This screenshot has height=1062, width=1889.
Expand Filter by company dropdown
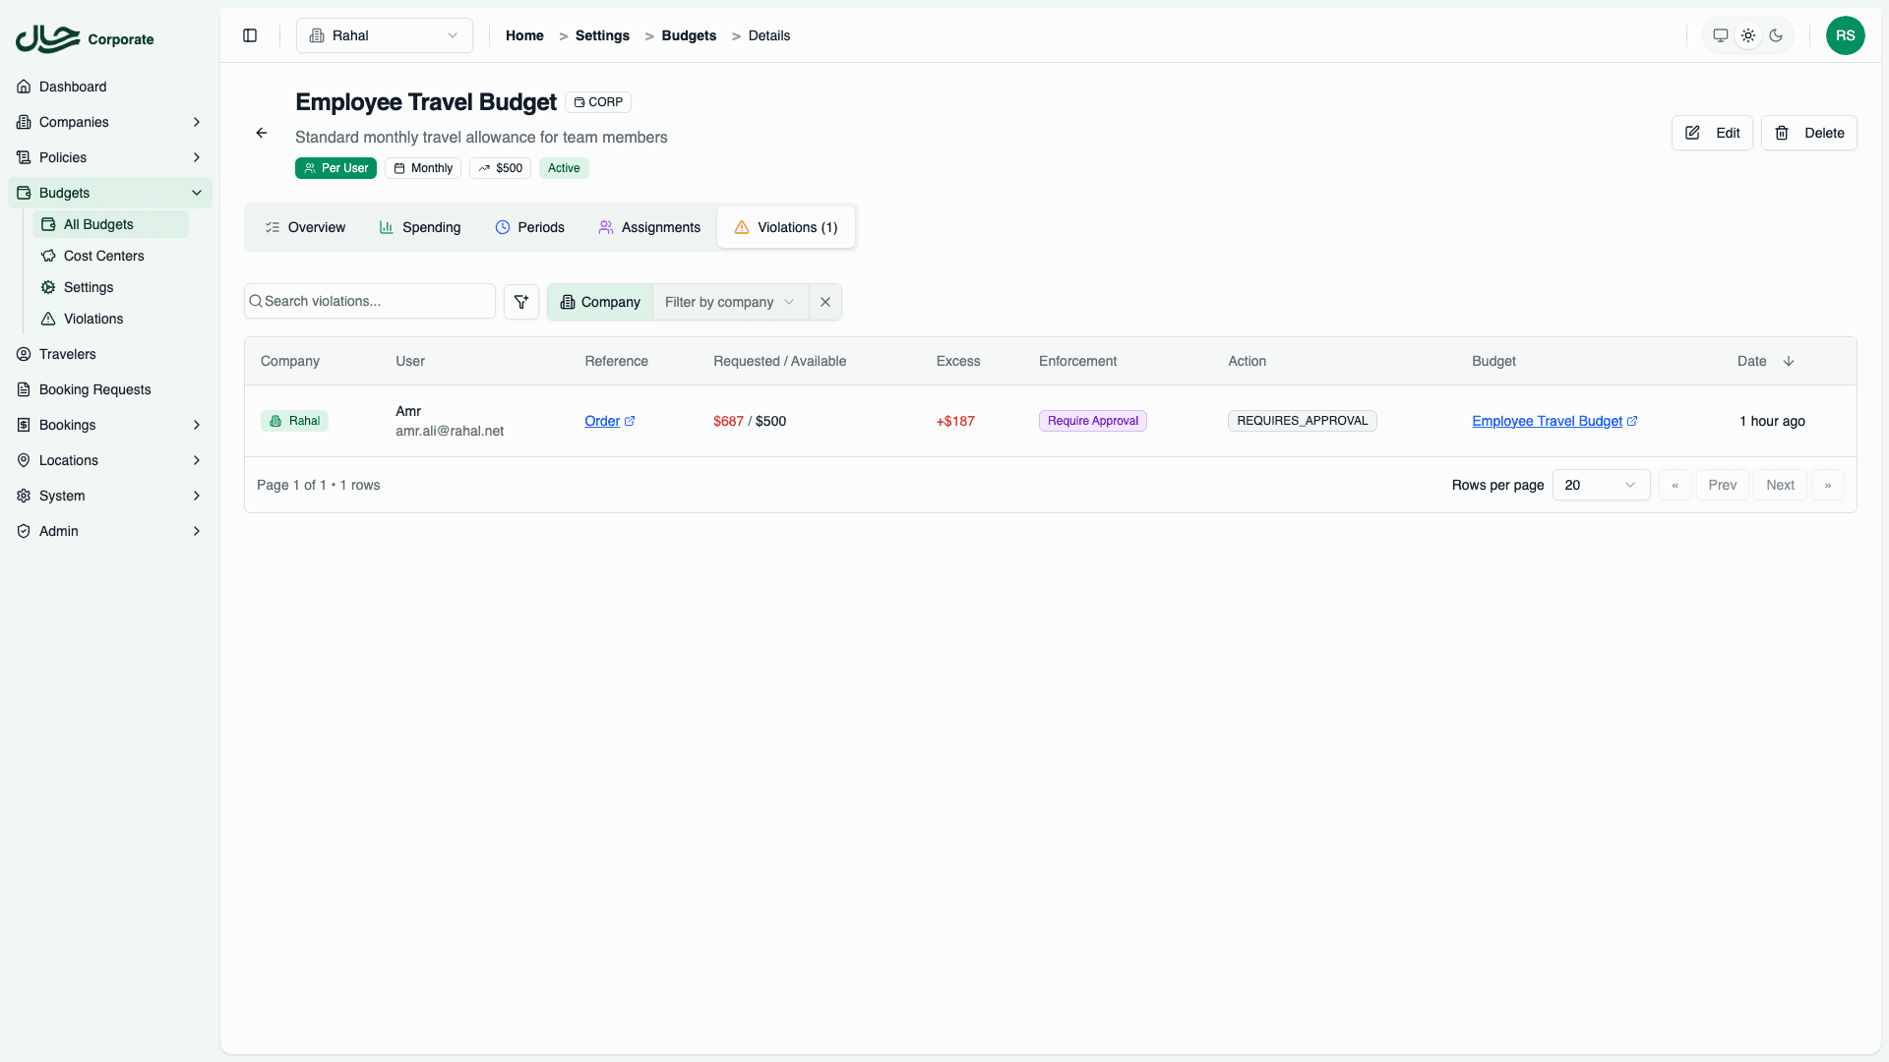pyautogui.click(x=729, y=302)
